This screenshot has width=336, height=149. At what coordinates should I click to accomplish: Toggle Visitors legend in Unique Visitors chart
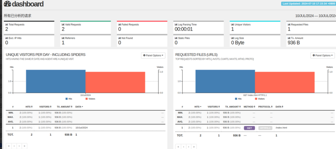(90, 99)
